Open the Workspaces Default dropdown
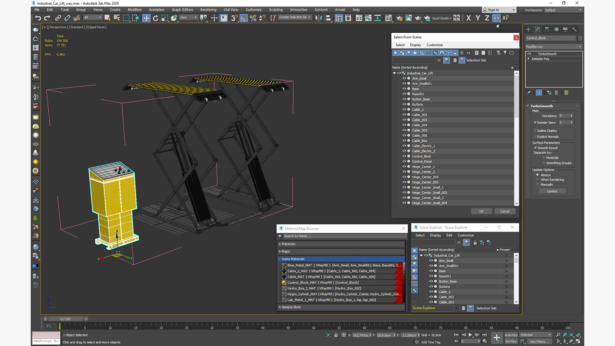Screen dimensions: 615x346 563,10
